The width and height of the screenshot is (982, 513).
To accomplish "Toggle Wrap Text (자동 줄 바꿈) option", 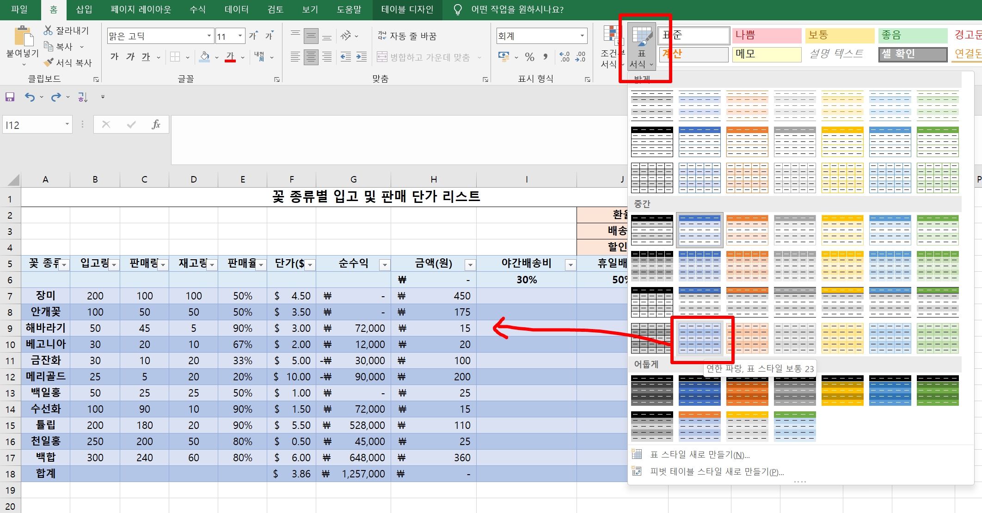I will click(x=407, y=36).
